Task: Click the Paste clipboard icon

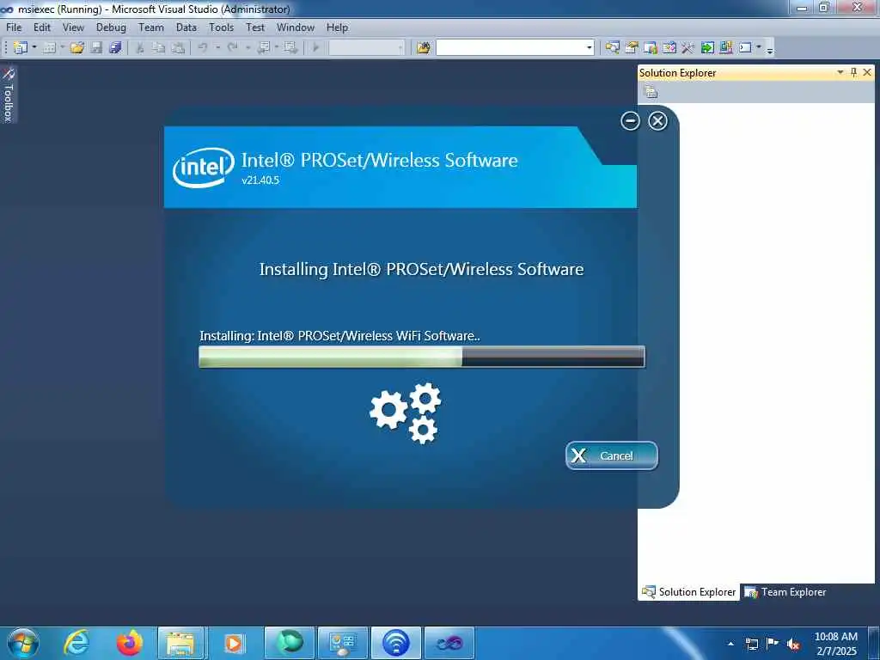Action: [x=178, y=48]
